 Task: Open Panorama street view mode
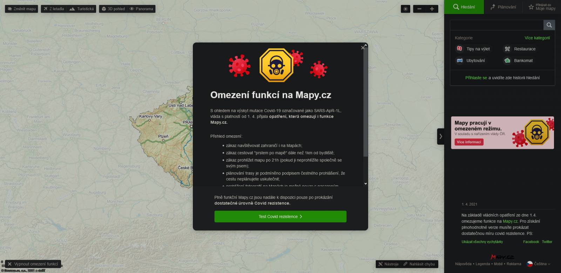tap(141, 9)
